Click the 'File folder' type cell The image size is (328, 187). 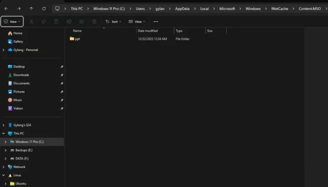pos(182,39)
